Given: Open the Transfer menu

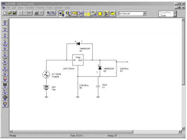Looking at the screenshot, I should click(x=40, y=8).
